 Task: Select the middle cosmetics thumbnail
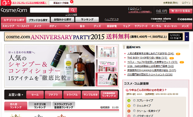click(107, 66)
